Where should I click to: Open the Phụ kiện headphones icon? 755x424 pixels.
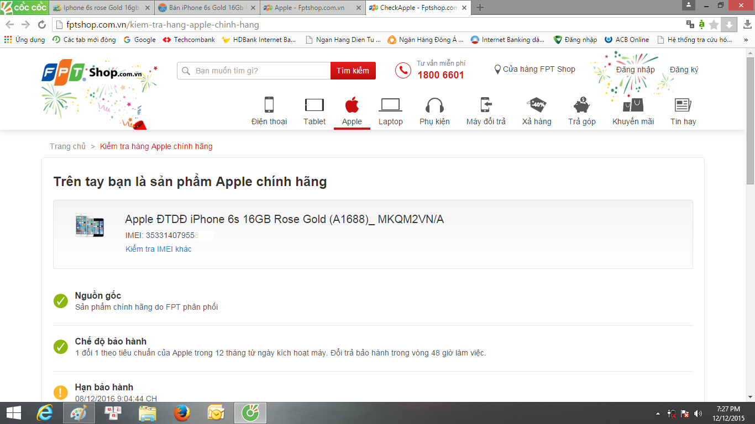[x=434, y=105]
